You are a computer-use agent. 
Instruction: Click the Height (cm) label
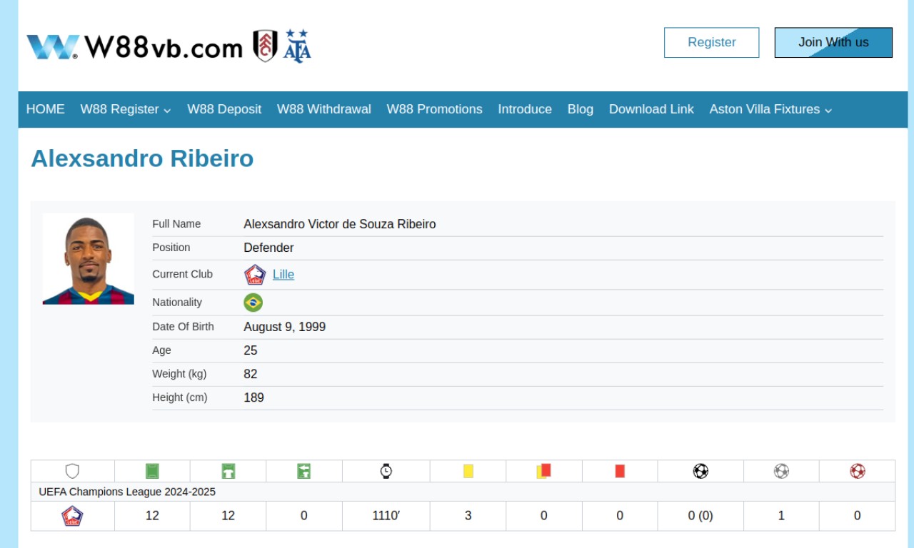pos(180,397)
